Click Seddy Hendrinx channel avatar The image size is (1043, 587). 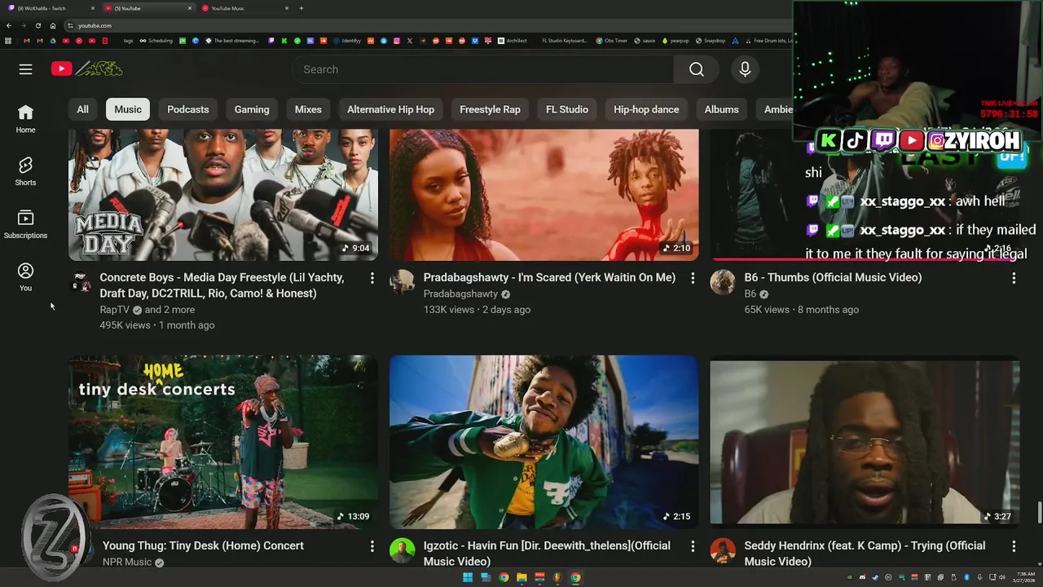(x=723, y=551)
